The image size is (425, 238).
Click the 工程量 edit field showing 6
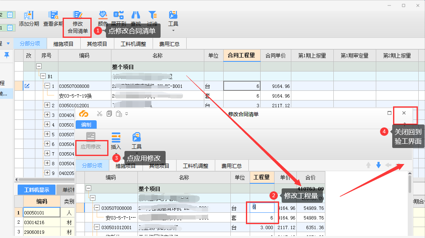(262, 207)
